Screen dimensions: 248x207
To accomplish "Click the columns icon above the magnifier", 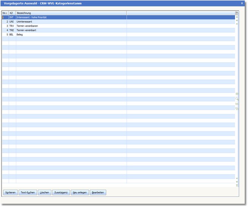I will (x=237, y=94).
